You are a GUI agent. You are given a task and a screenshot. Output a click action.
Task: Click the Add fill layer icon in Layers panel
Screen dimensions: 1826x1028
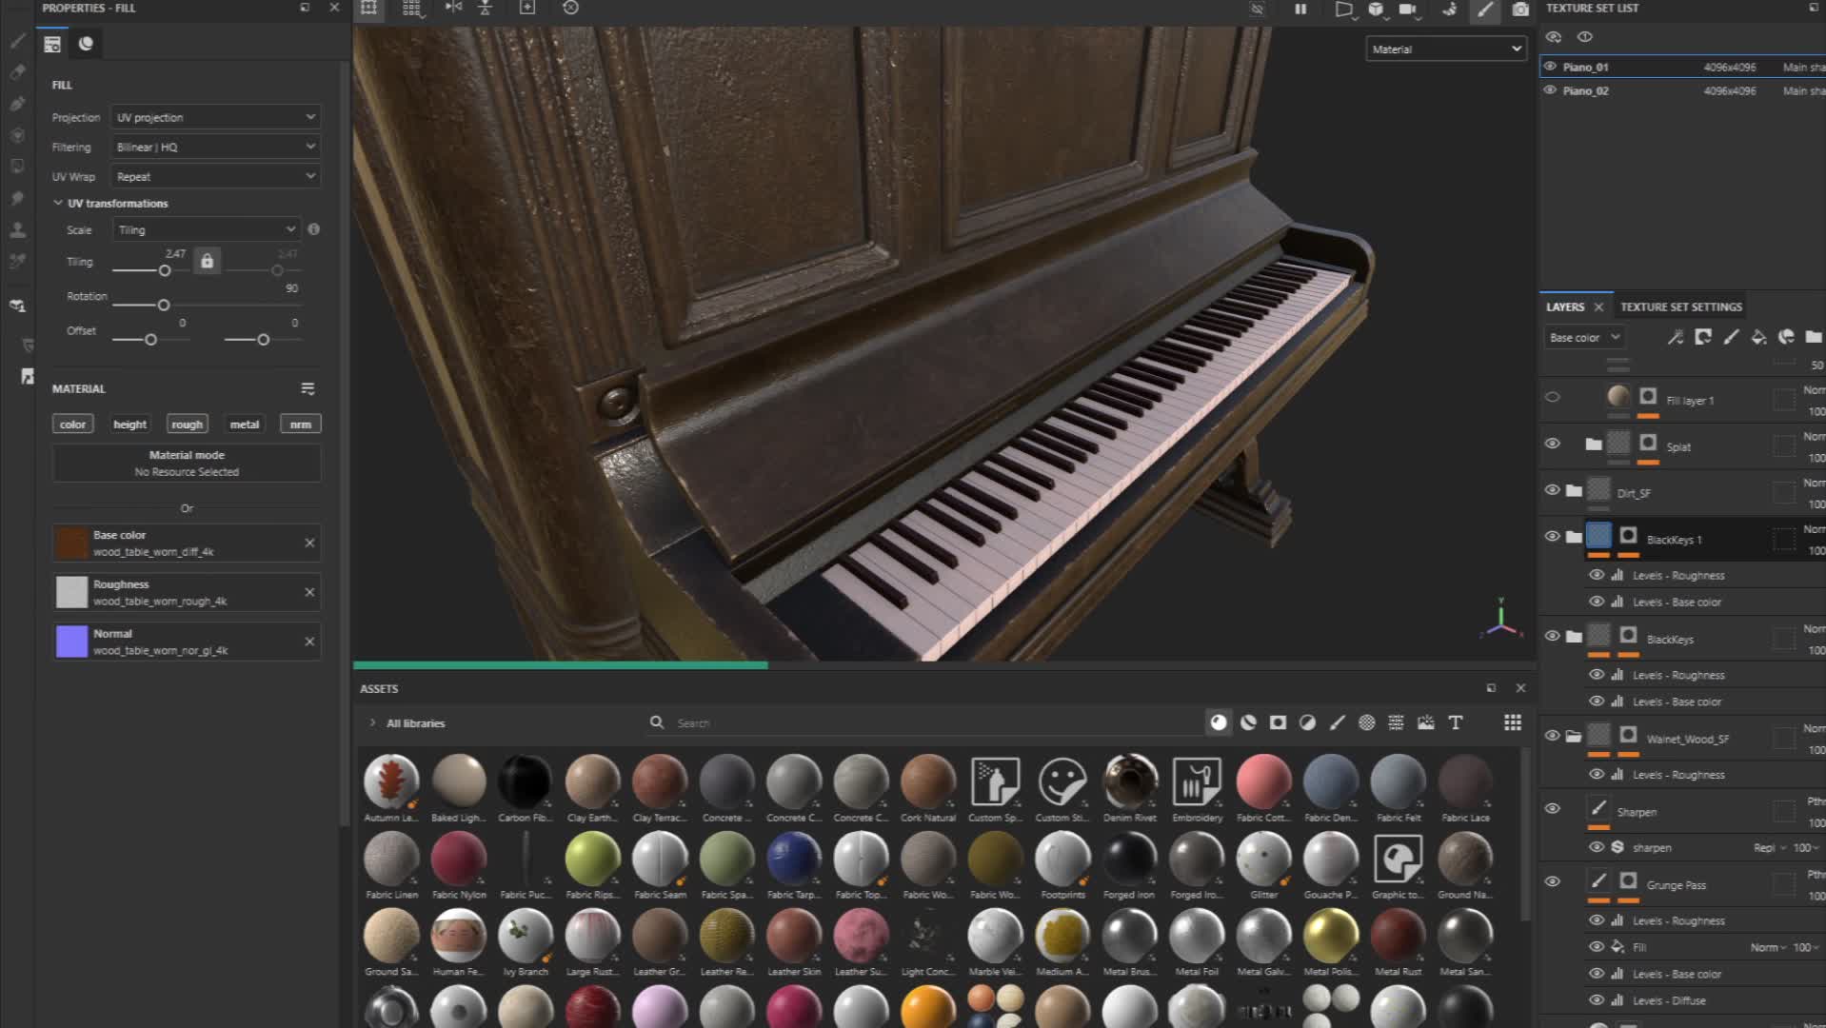pos(1758,337)
